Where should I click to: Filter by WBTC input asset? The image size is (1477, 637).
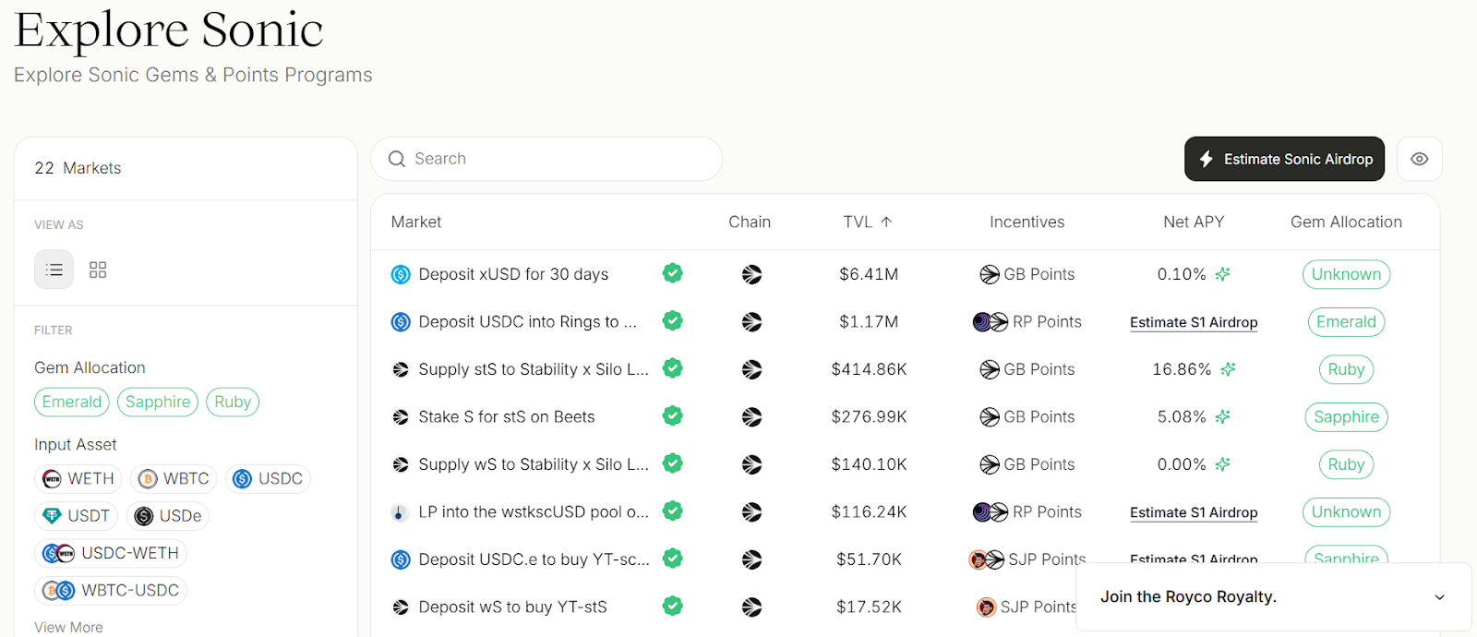(x=174, y=478)
